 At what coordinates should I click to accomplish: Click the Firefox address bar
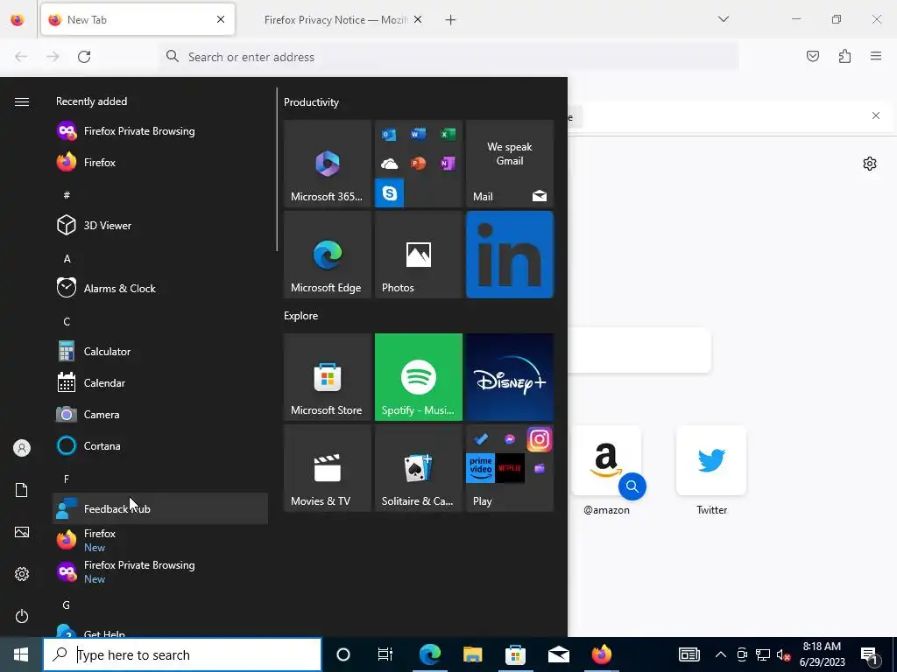pyautogui.click(x=449, y=57)
